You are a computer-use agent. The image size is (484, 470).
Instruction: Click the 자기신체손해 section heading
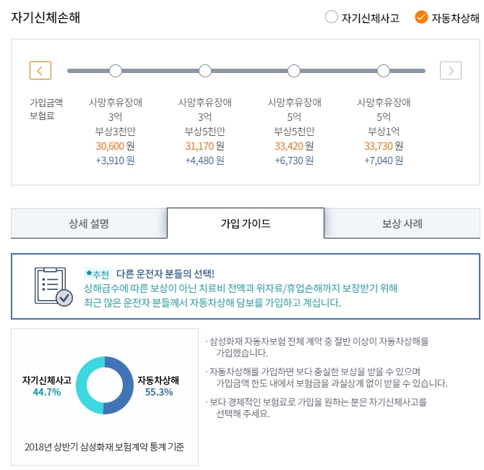46,17
